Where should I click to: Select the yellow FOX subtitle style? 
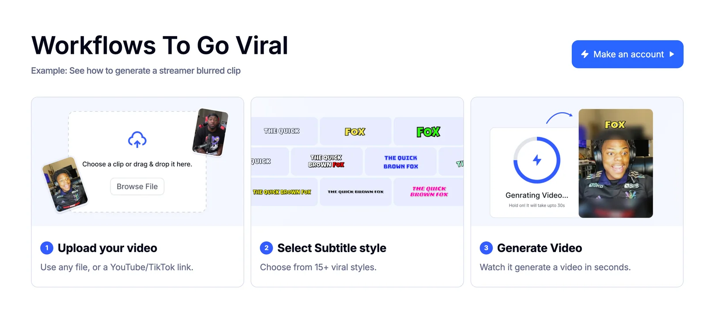pyautogui.click(x=355, y=132)
